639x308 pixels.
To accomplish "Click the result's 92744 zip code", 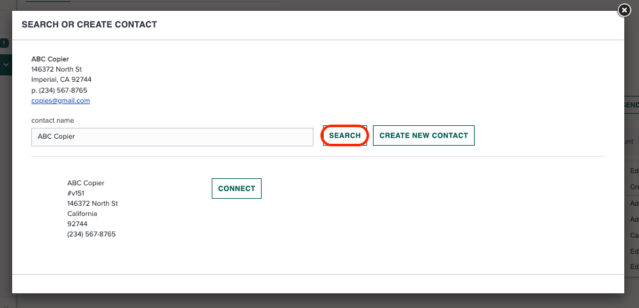I will click(x=77, y=224).
